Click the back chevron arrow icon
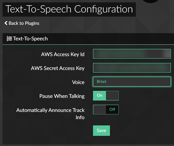Screen dimensions: 174x146 point(6,23)
